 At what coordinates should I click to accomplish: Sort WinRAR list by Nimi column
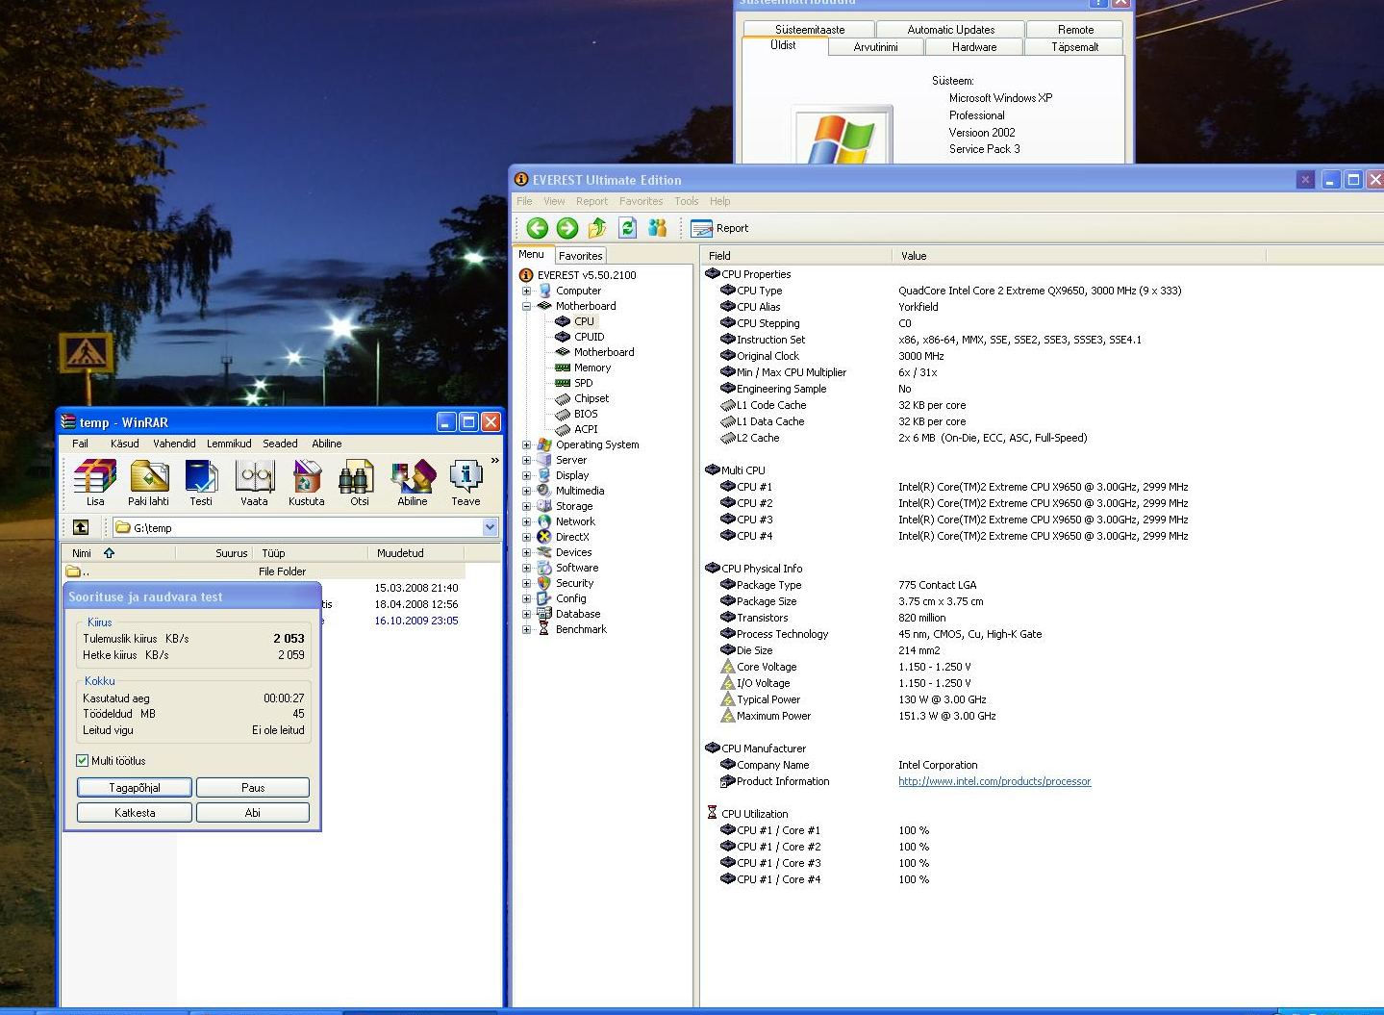coord(119,553)
